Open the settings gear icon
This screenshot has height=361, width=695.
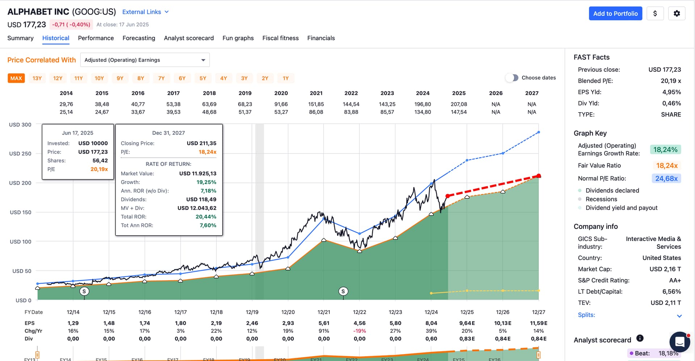677,13
